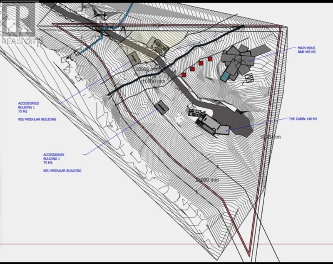Select the red square nearest the main house

210,59
